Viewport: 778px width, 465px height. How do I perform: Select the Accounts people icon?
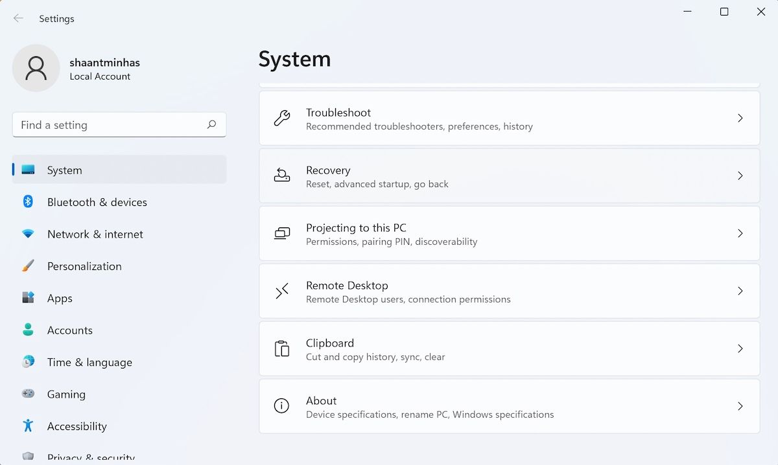(27, 330)
